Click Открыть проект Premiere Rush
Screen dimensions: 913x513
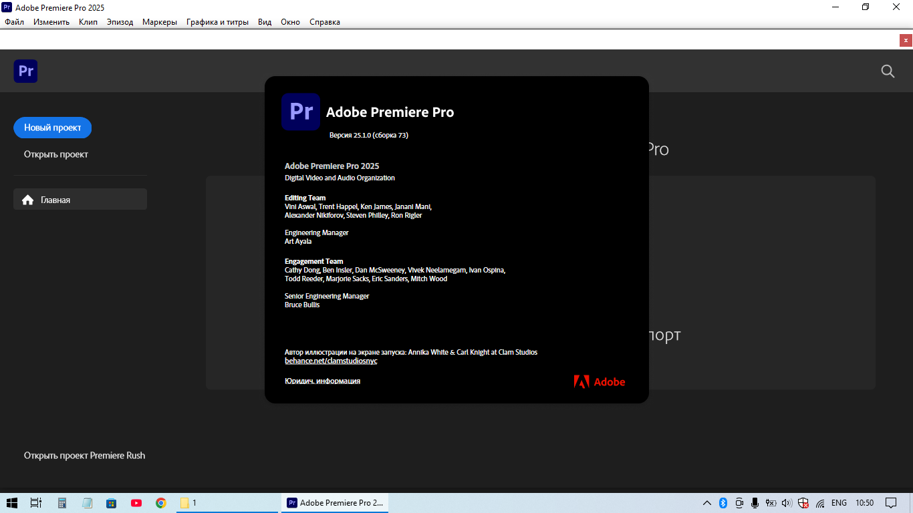[x=85, y=456]
